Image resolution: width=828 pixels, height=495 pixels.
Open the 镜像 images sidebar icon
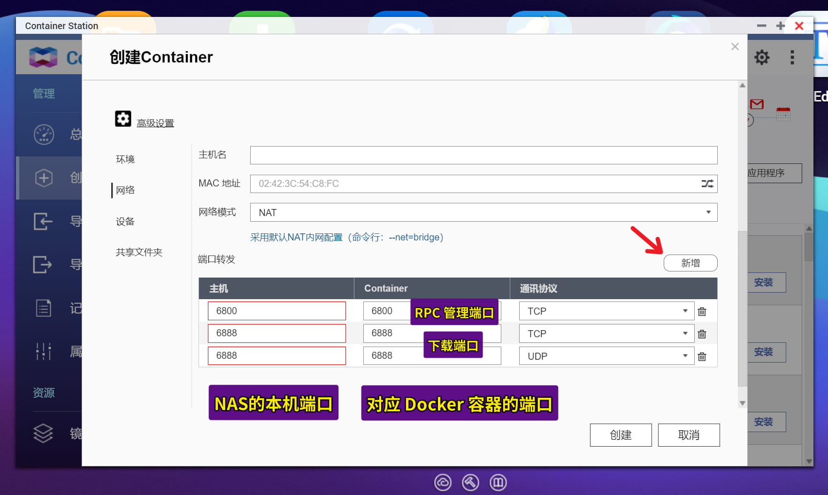tap(43, 433)
